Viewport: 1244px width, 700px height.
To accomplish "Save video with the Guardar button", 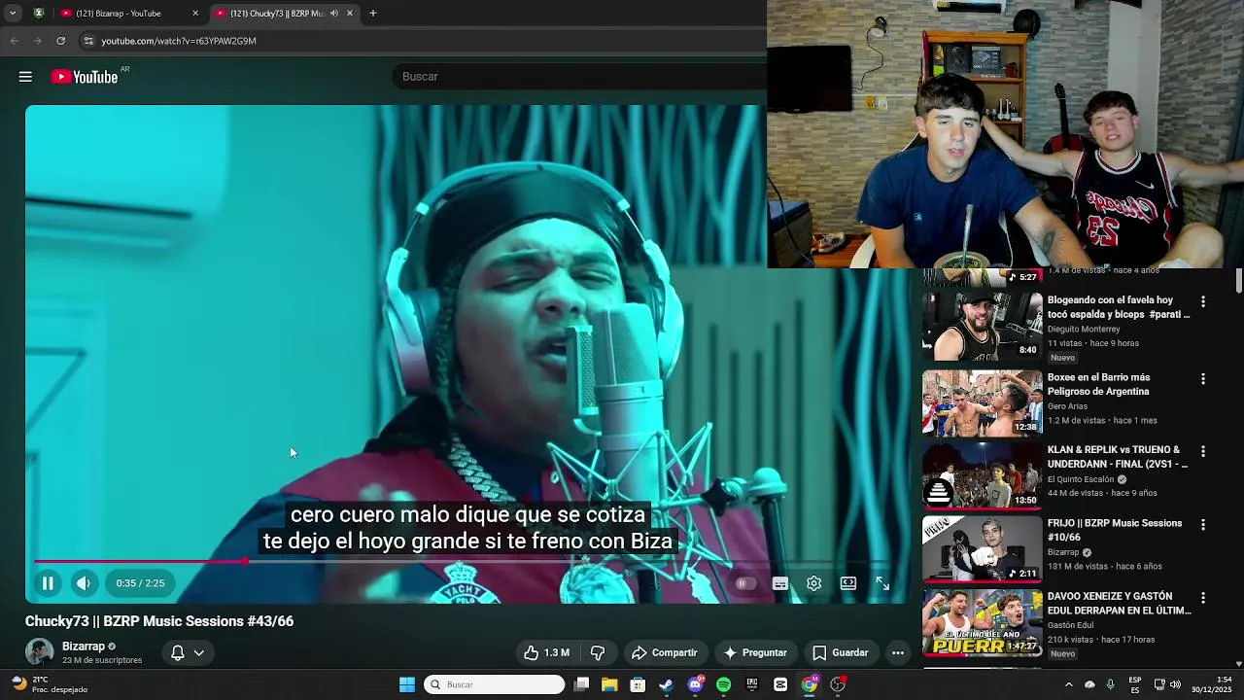I will pyautogui.click(x=840, y=652).
